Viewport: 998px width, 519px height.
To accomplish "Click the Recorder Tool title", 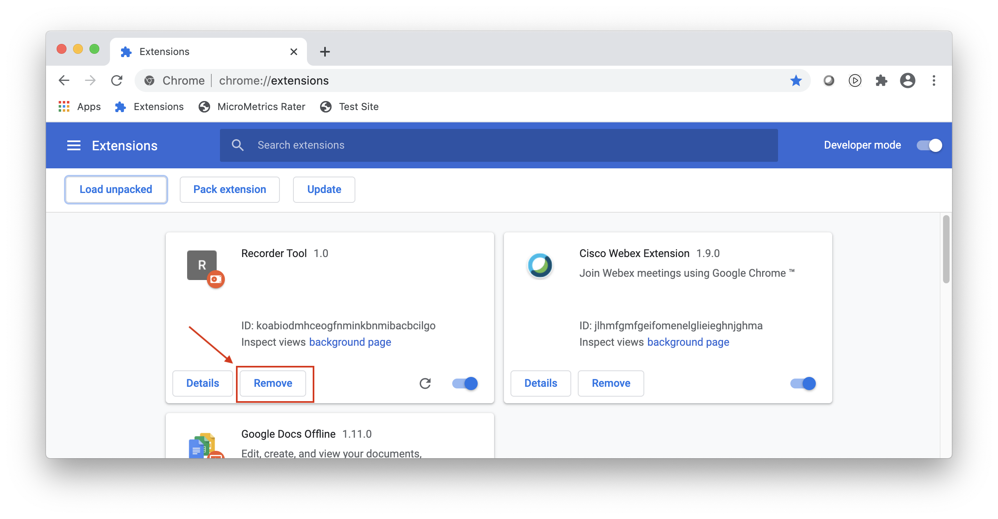I will click(x=274, y=253).
